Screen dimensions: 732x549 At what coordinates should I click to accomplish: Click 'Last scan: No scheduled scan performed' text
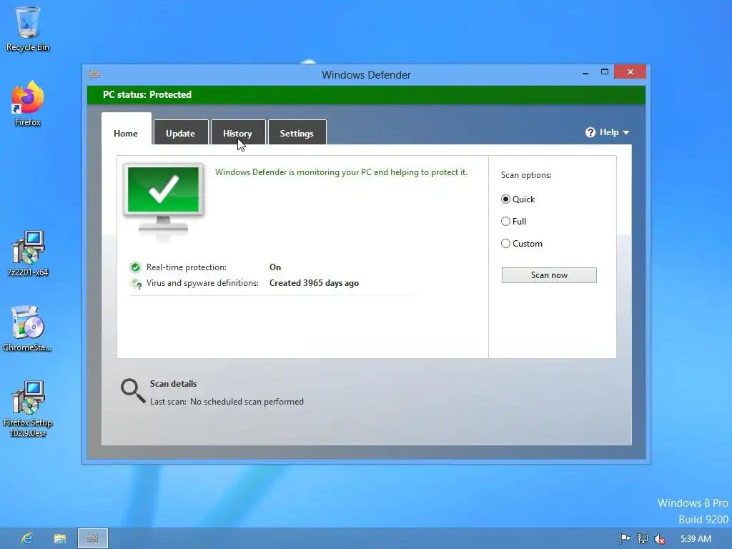click(x=227, y=402)
